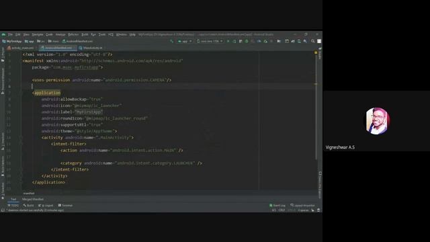Screen dimensions: 430x242
Task: Open the TODO tool window button
Action: (13, 205)
